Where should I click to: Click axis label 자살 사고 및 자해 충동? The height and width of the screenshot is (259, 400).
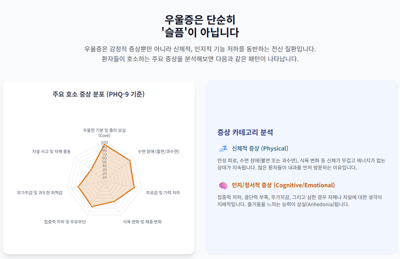point(51,152)
